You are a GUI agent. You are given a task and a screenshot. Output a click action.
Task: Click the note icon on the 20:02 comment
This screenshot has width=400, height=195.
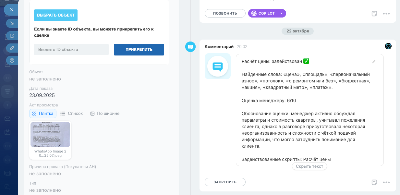point(374,182)
